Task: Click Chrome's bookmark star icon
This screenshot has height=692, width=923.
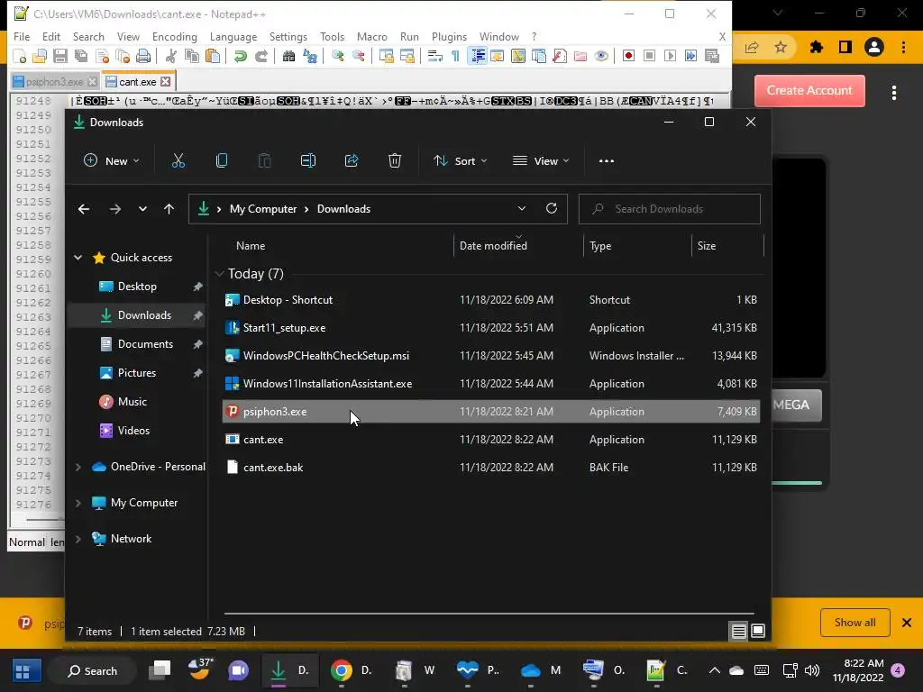Action: (781, 47)
